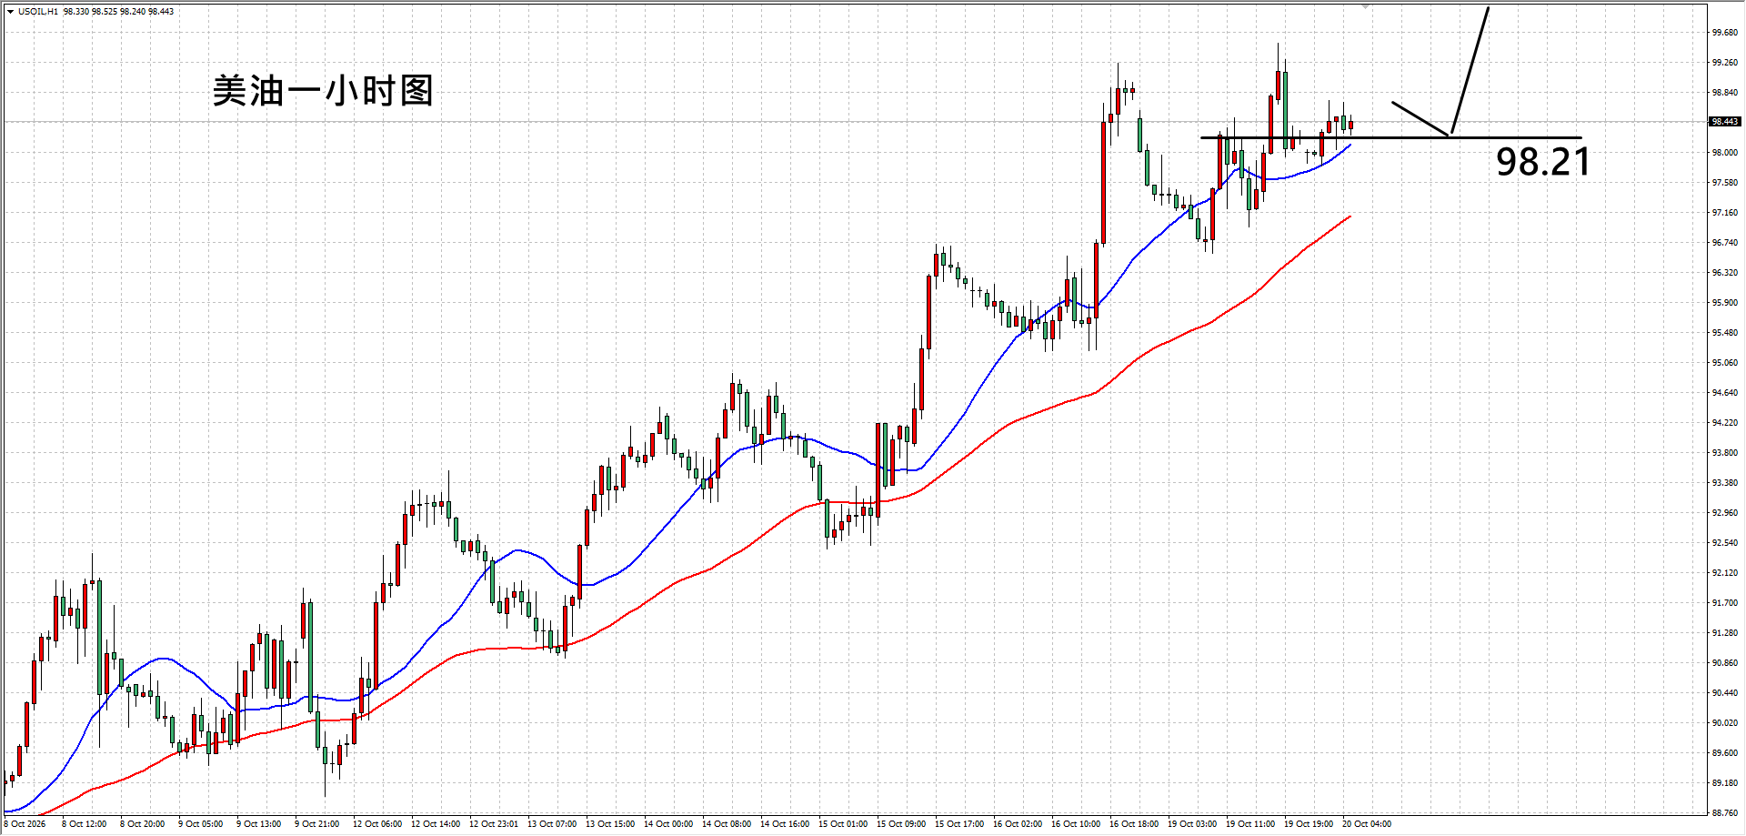1746x836 pixels.
Task: Click the 94.220 price scale label
Action: click(1725, 423)
